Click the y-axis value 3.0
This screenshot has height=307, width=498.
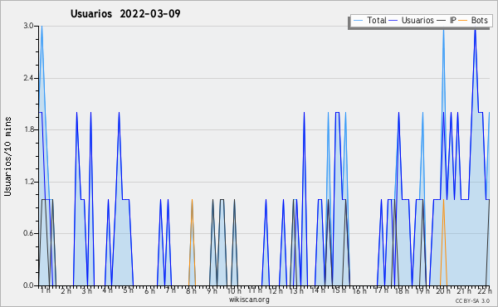[28, 26]
